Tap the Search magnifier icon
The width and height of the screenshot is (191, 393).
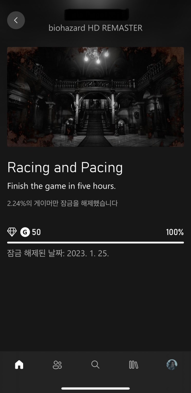pos(95,365)
